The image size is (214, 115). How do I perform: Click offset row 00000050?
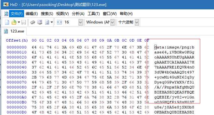click(x=17, y=72)
